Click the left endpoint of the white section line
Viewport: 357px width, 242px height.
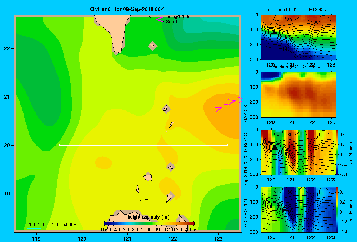59,145
